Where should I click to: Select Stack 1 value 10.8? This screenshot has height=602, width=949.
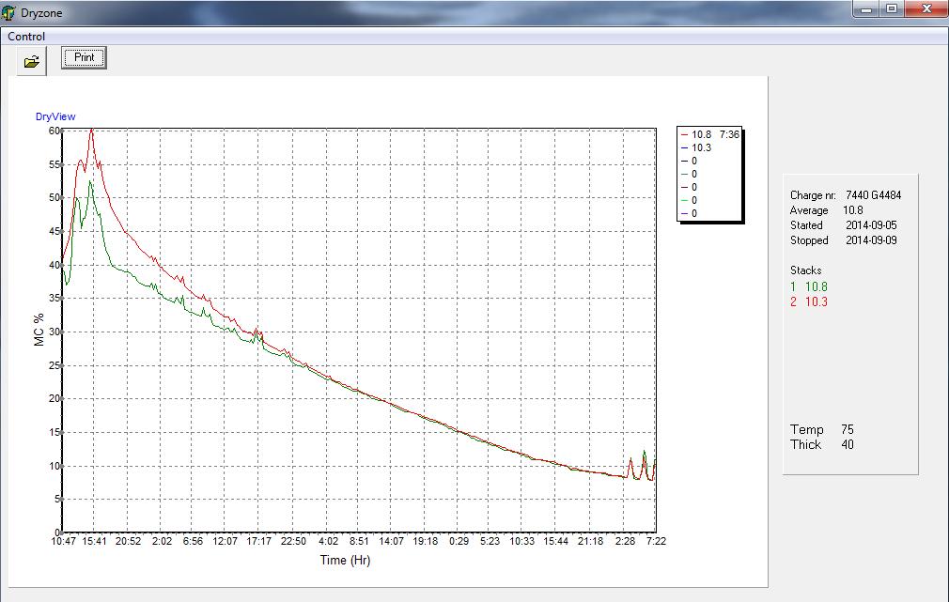tap(816, 286)
